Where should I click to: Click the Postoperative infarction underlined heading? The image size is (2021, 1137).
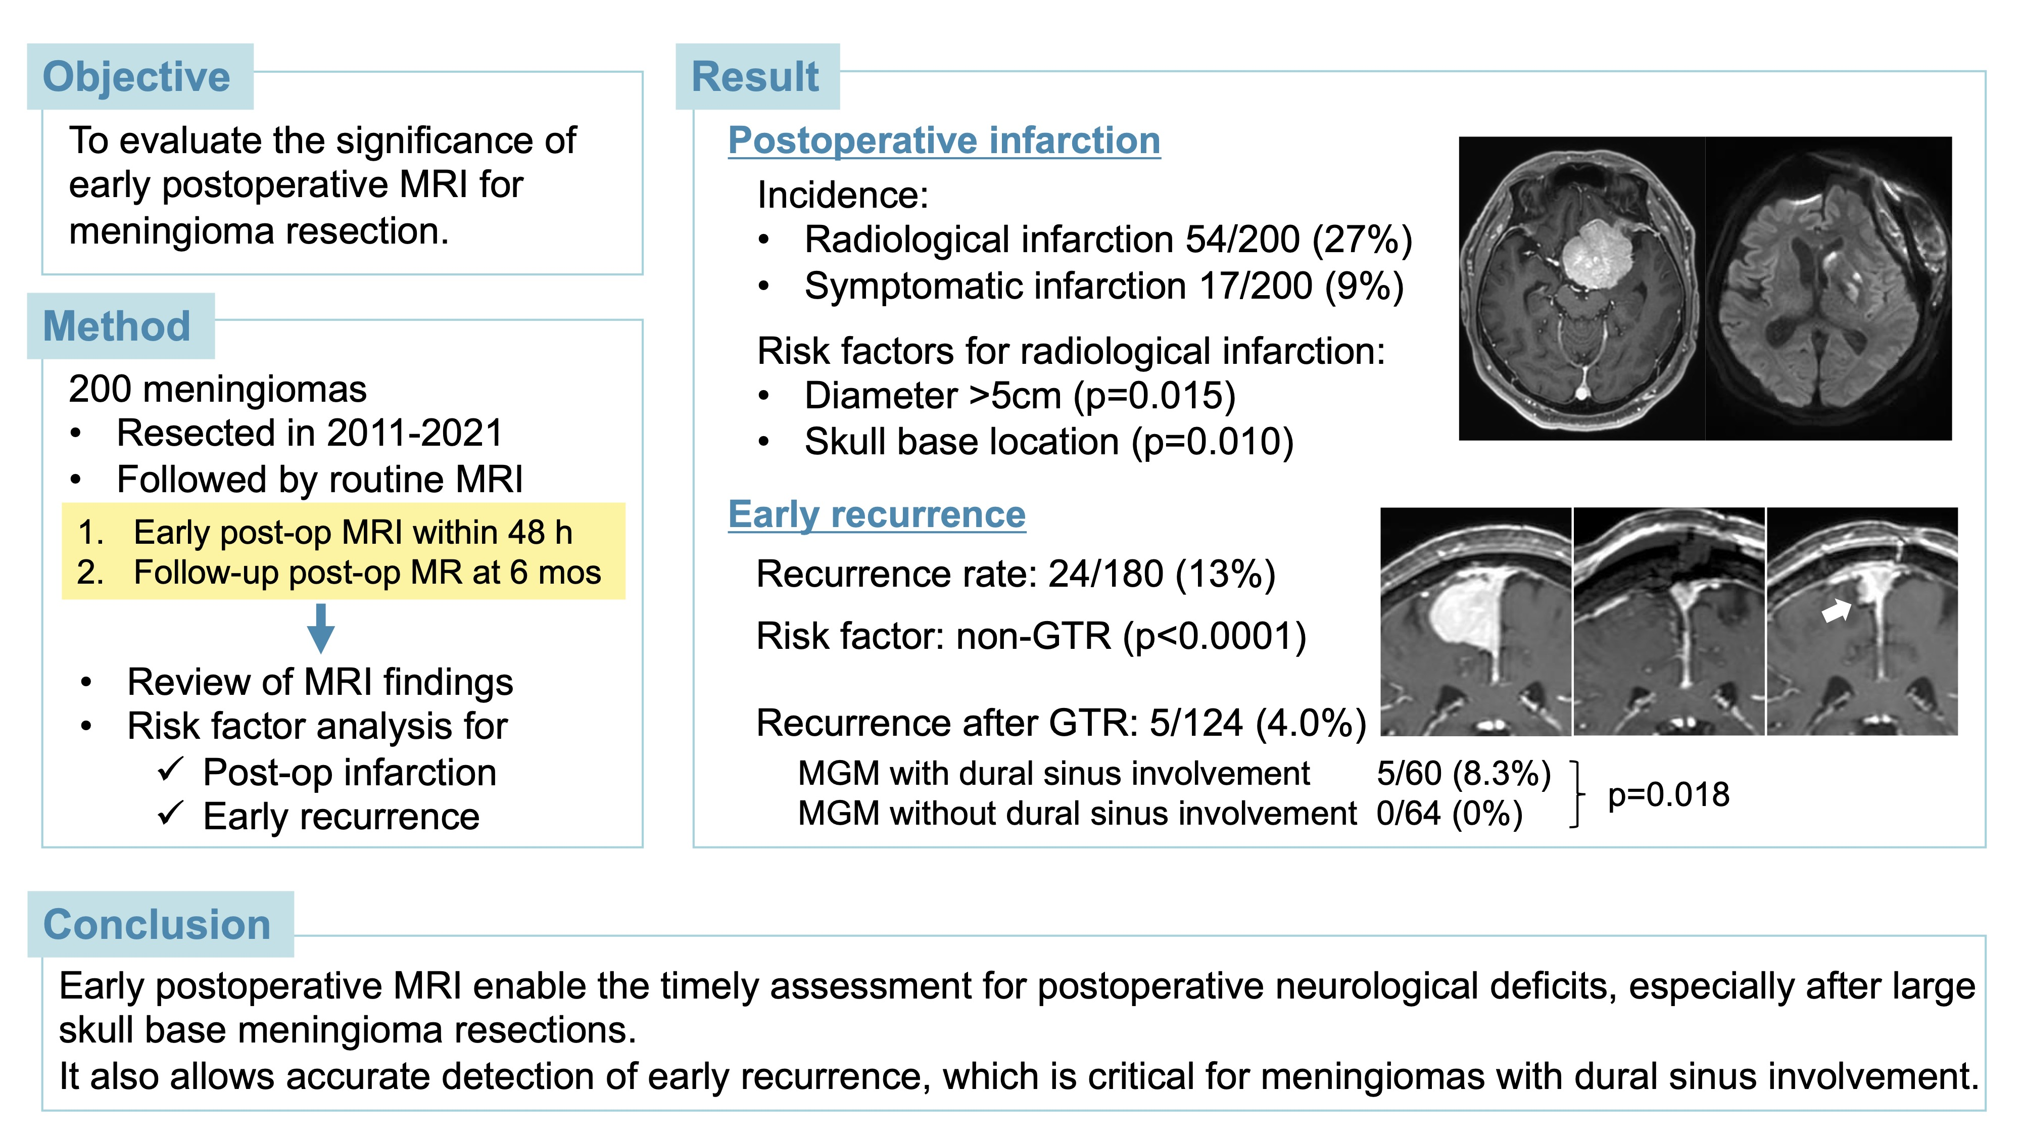tap(944, 141)
